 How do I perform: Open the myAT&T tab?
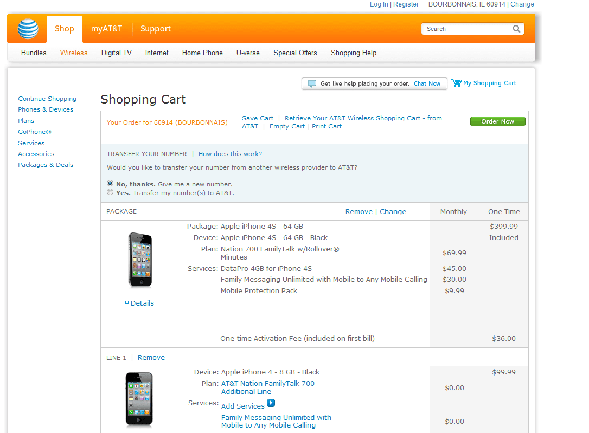(x=106, y=29)
